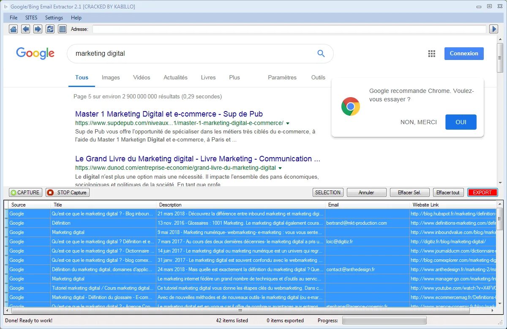Viewport: 507px width, 329px height.
Task: Sort by the Title column header
Action: pos(104,205)
